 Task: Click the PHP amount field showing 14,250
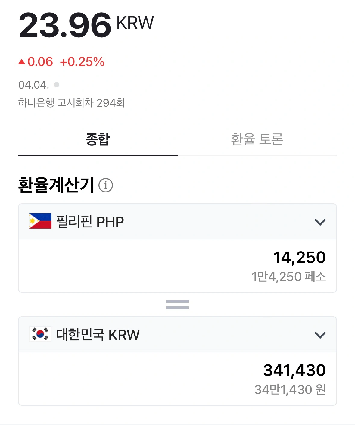(300, 257)
